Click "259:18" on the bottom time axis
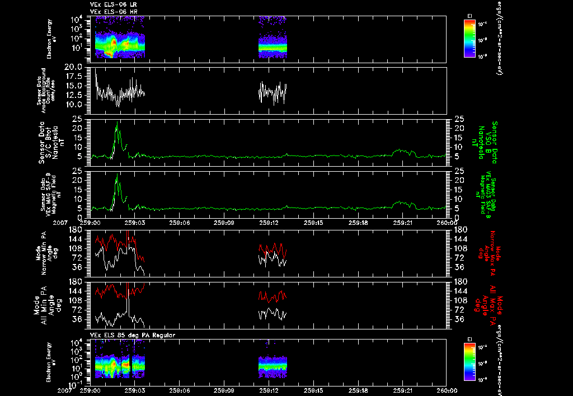The image size is (573, 396). point(358,390)
